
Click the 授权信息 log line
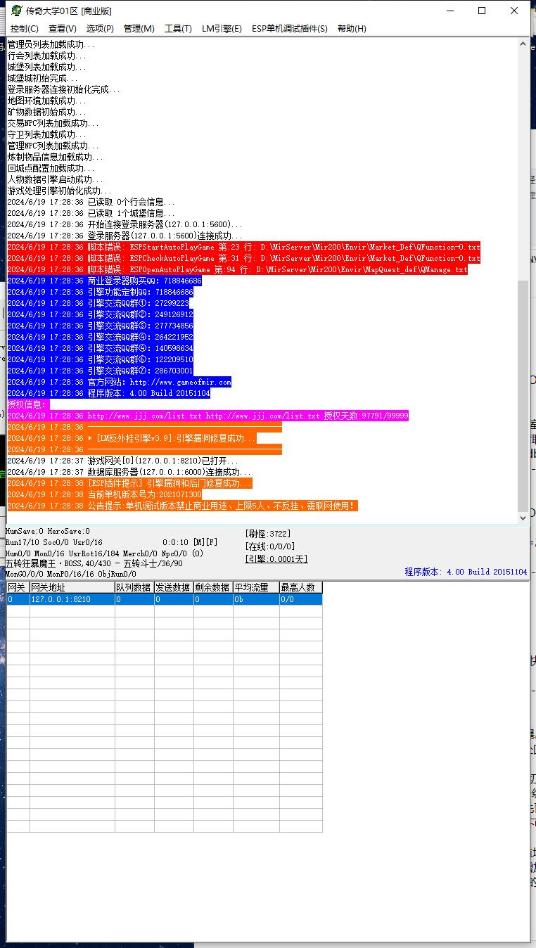[27, 404]
